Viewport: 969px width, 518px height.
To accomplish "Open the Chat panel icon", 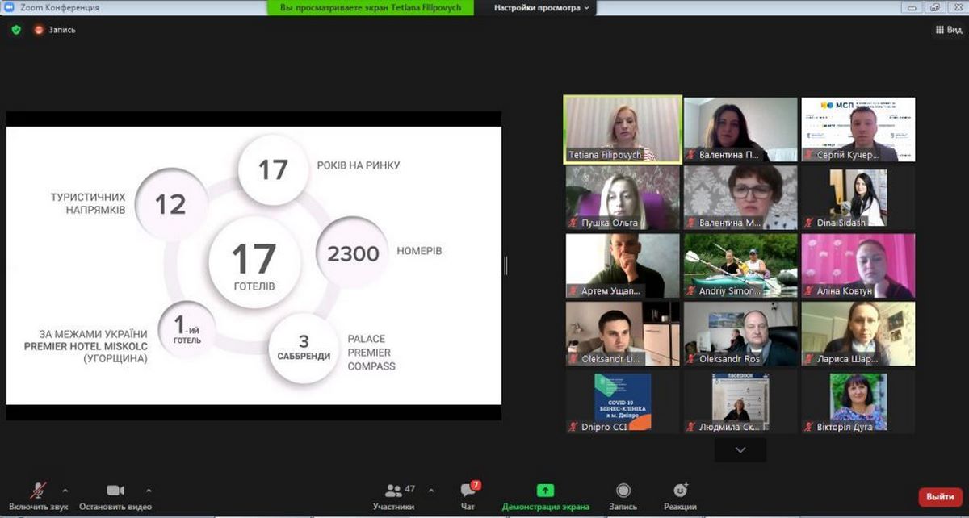I will pos(468,491).
